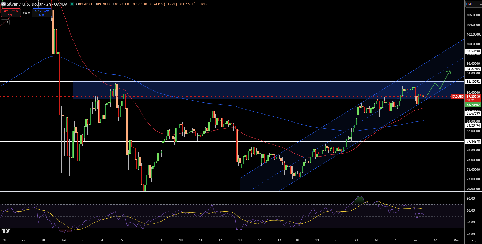
Task: Click the 85.67639 horizontal line price label
Action: 473,113
